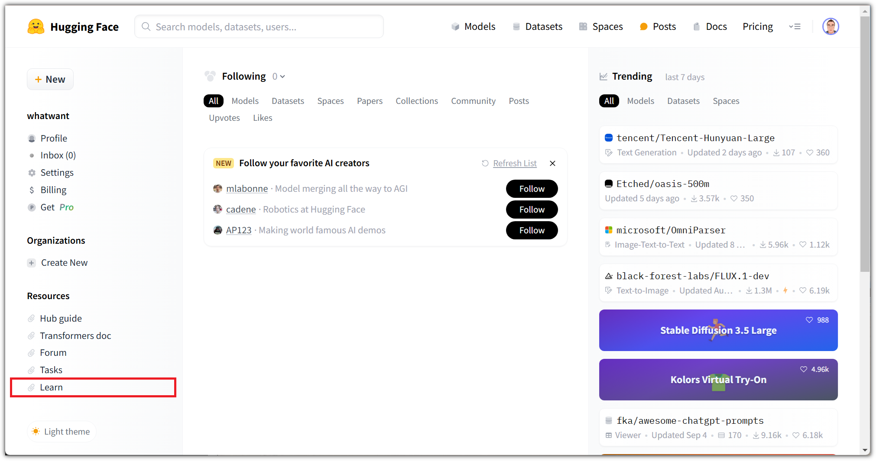
Task: Switch to Community tab in feed
Action: [473, 101]
